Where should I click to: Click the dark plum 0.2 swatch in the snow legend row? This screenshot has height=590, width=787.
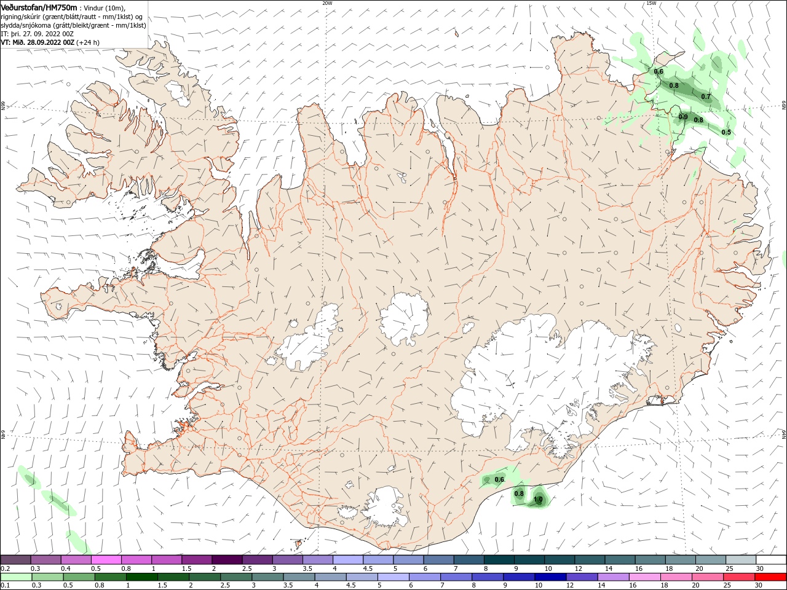tap(16, 559)
